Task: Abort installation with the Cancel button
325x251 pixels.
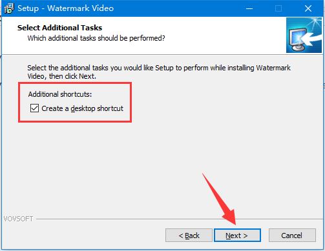Action: [x=292, y=236]
